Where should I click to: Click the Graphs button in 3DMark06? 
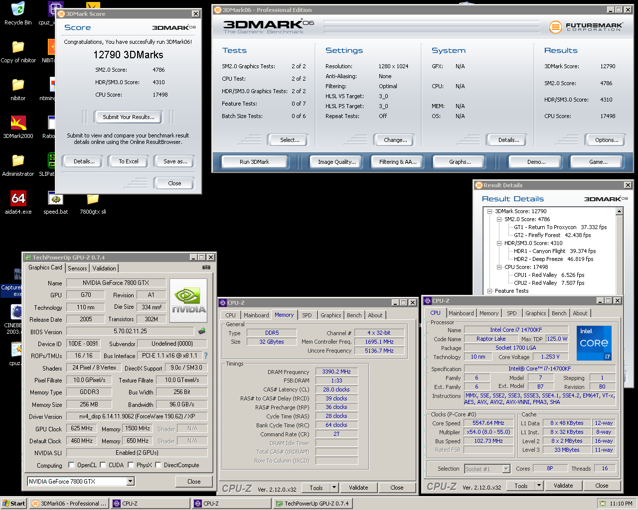[x=460, y=162]
